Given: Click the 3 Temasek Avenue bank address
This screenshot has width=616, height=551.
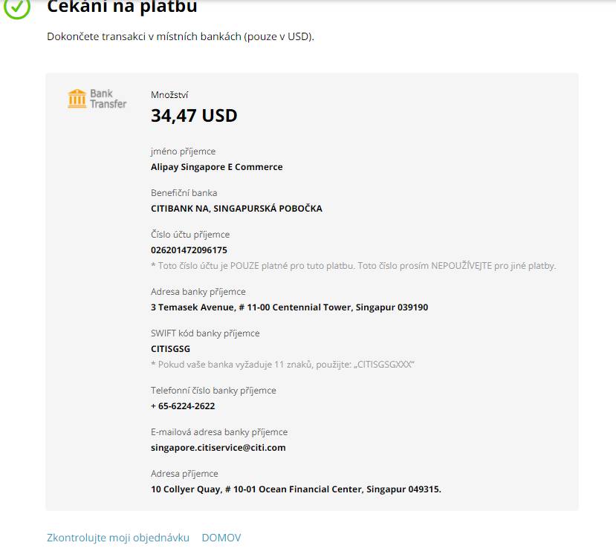Looking at the screenshot, I should click(290, 307).
